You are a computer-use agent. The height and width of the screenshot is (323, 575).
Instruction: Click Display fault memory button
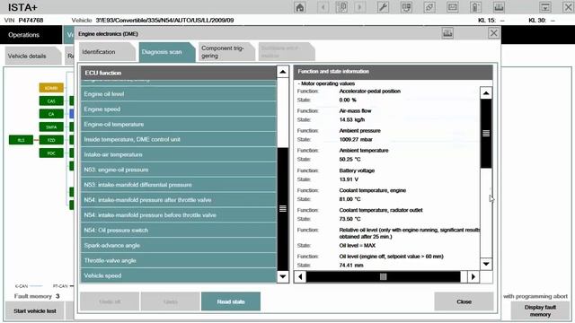point(540,311)
